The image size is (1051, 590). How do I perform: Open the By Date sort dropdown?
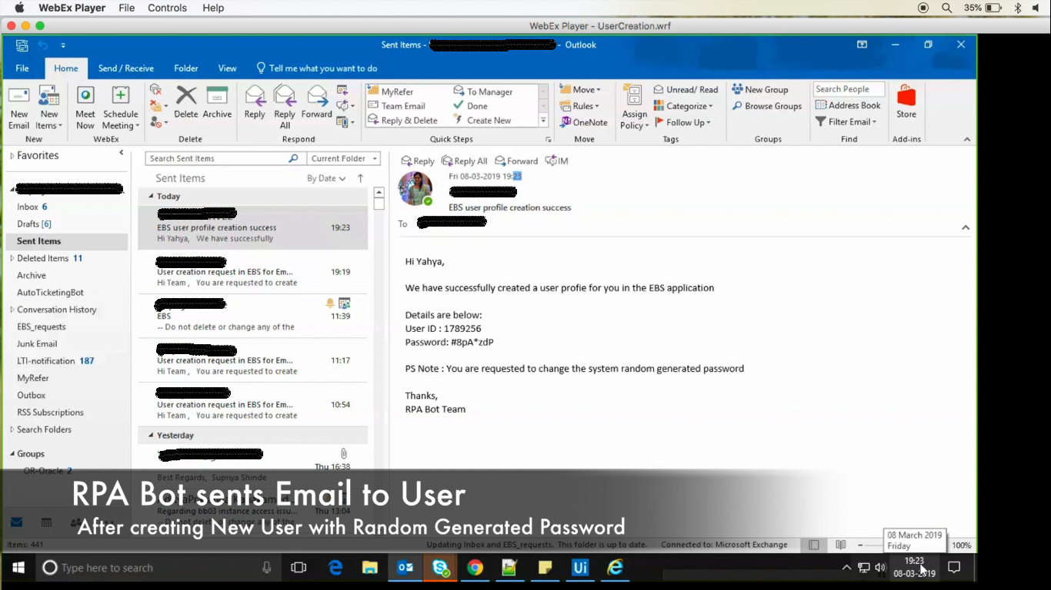pos(326,178)
